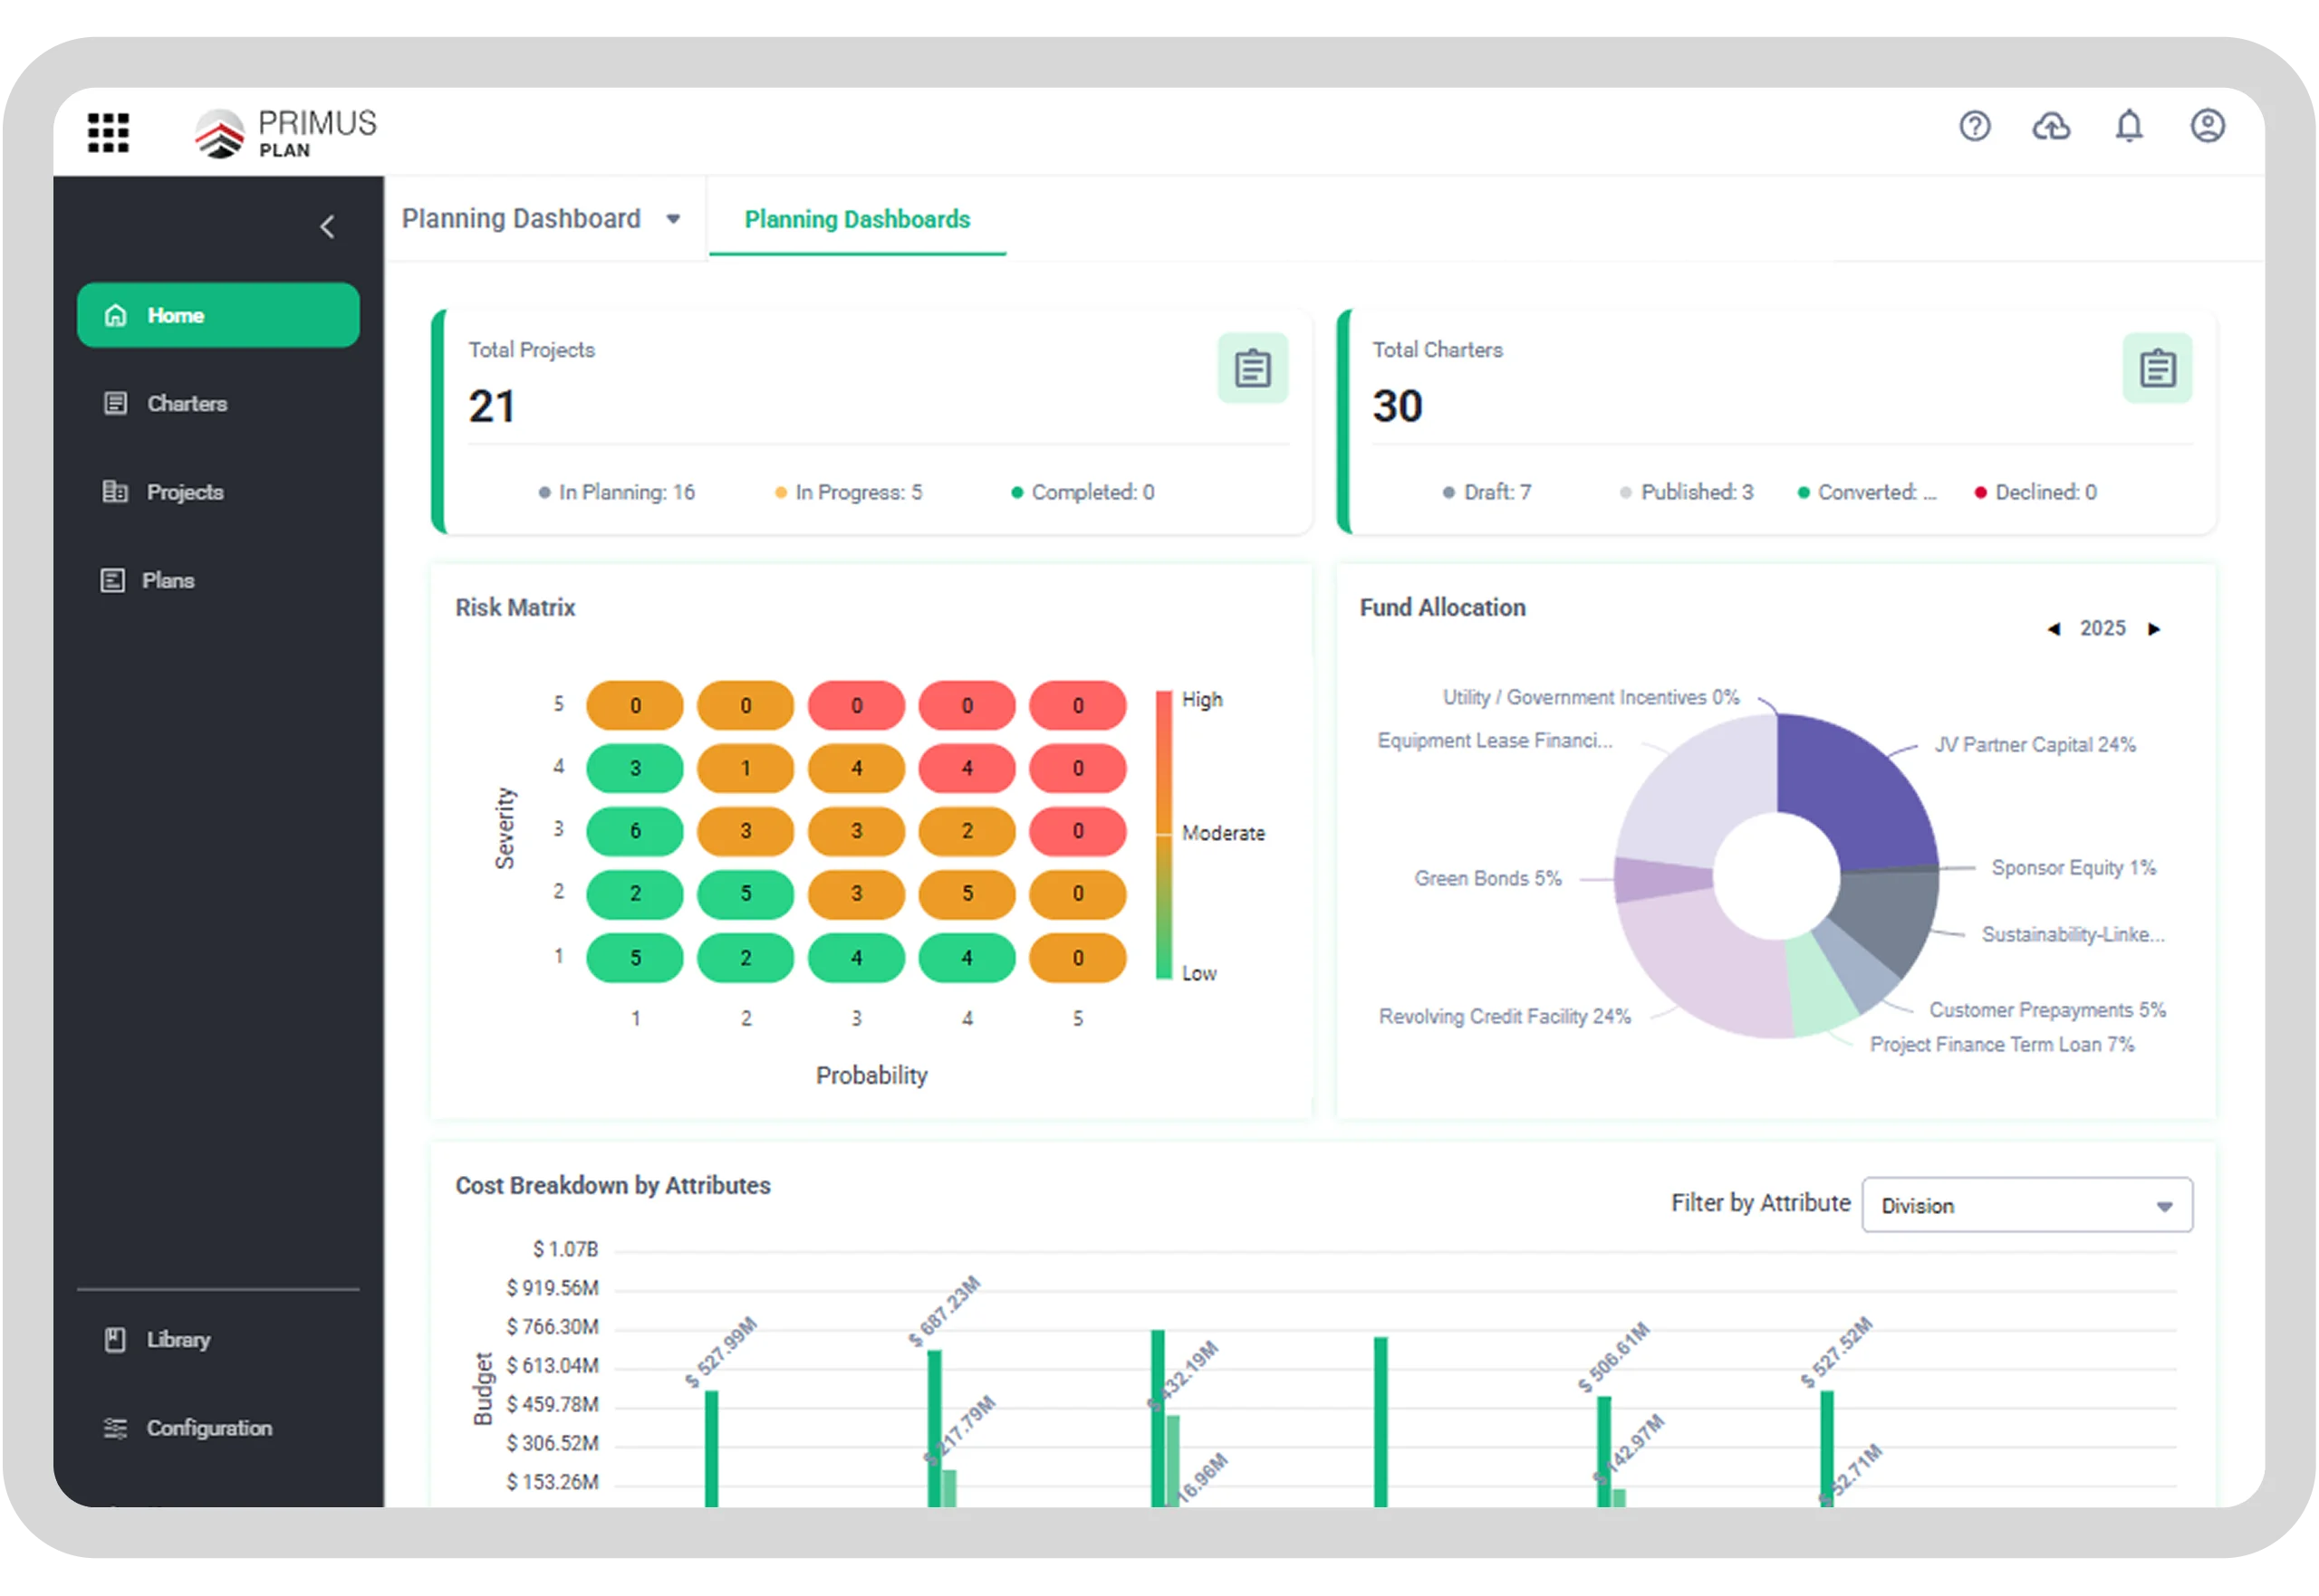Image resolution: width=2319 pixels, height=1596 pixels.
Task: Open the help question mark icon
Action: [1974, 127]
